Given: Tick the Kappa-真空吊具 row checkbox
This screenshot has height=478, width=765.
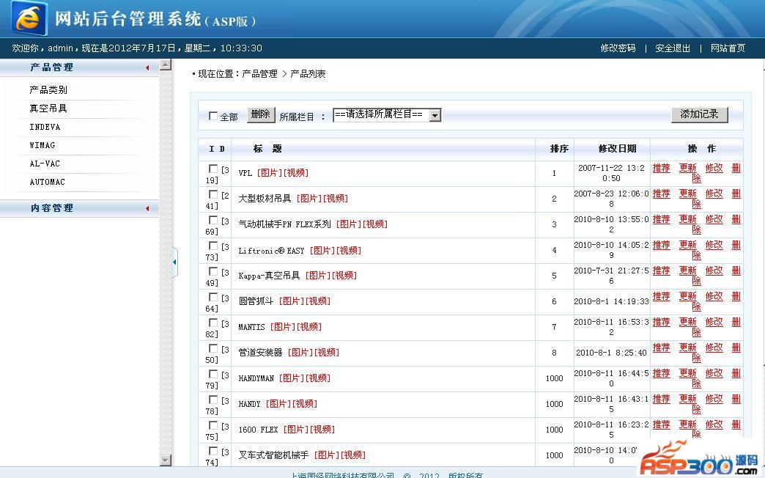Looking at the screenshot, I should pyautogui.click(x=212, y=271).
